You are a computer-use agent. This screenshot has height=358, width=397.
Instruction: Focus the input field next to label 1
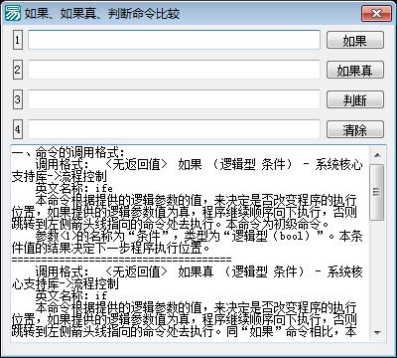(x=174, y=40)
